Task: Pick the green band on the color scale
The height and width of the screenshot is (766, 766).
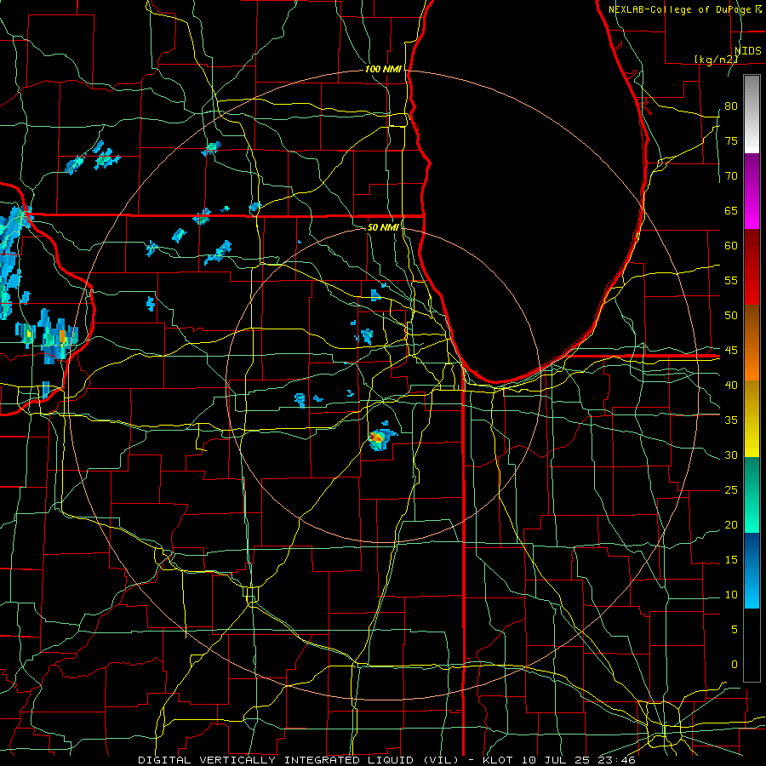Action: (x=752, y=494)
